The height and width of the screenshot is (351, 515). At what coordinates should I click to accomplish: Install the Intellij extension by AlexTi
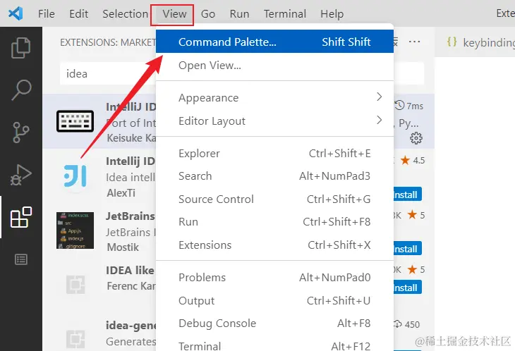click(x=407, y=195)
